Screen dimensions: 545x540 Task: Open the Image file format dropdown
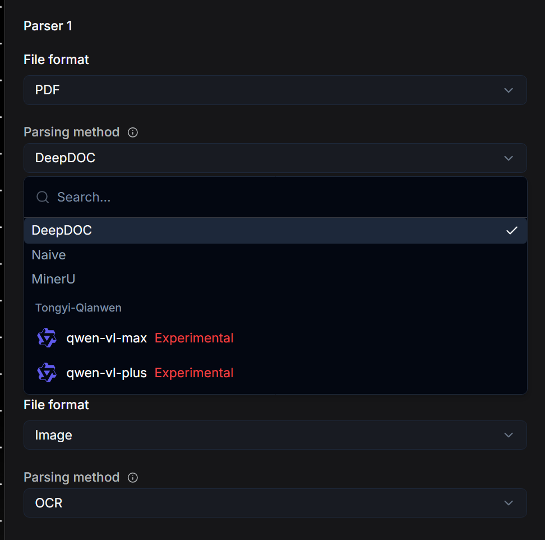[275, 435]
